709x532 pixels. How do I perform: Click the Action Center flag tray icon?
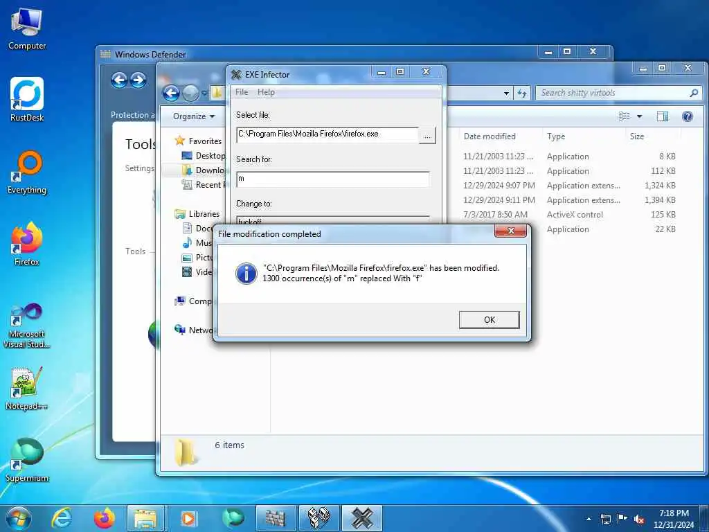click(x=622, y=519)
